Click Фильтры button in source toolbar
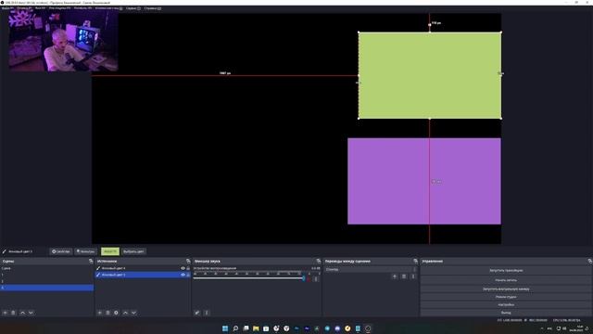 [x=85, y=251]
